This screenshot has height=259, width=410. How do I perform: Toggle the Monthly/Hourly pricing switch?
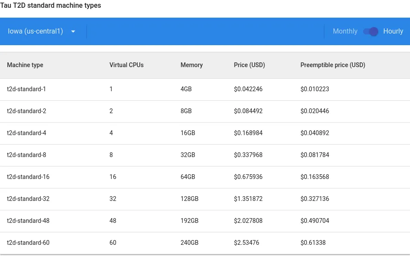pos(370,31)
